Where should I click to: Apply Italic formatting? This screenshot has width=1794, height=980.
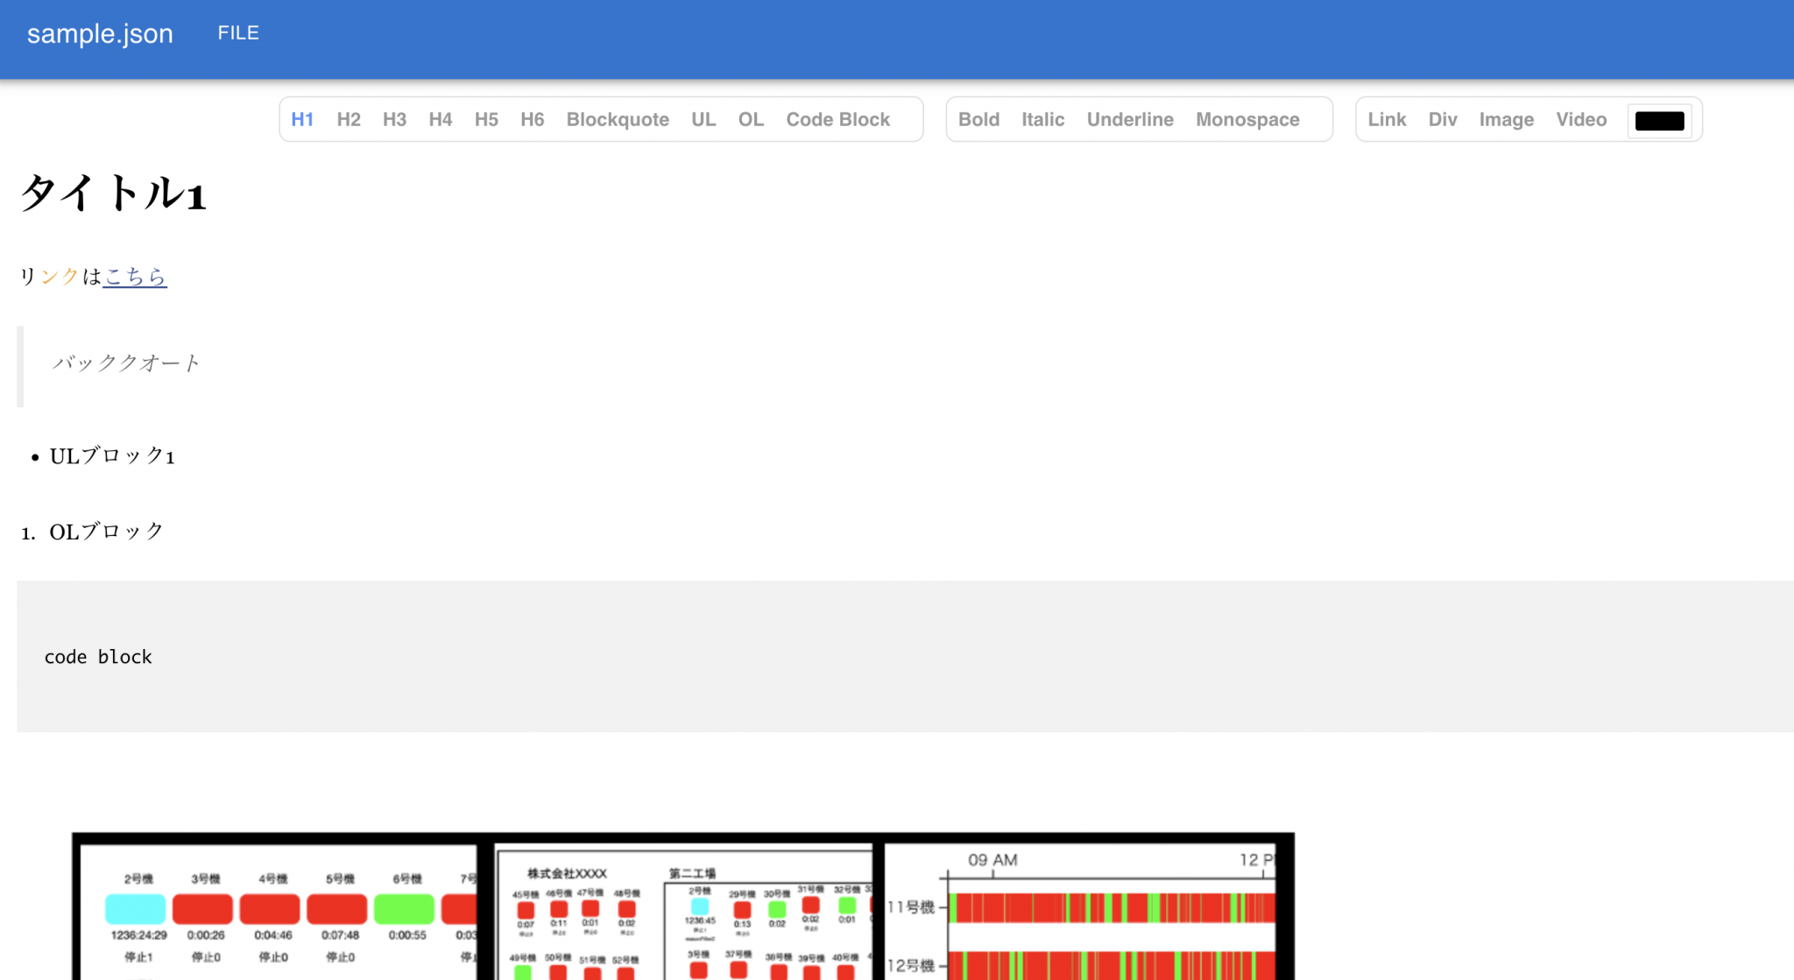click(1042, 119)
